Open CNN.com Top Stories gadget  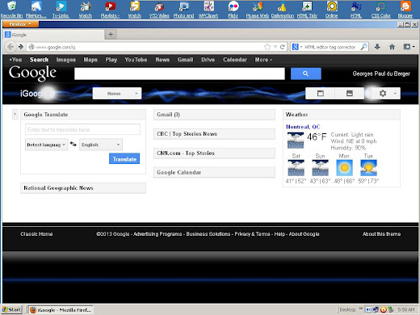point(214,153)
